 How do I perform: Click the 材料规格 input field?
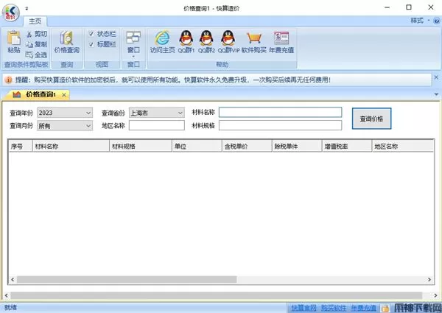281,125
